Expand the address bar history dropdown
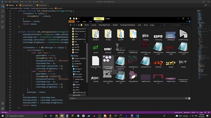211x118 pixels. (x=161, y=25)
